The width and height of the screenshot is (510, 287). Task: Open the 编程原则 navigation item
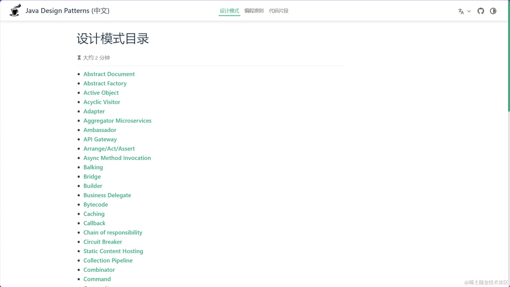tap(254, 11)
